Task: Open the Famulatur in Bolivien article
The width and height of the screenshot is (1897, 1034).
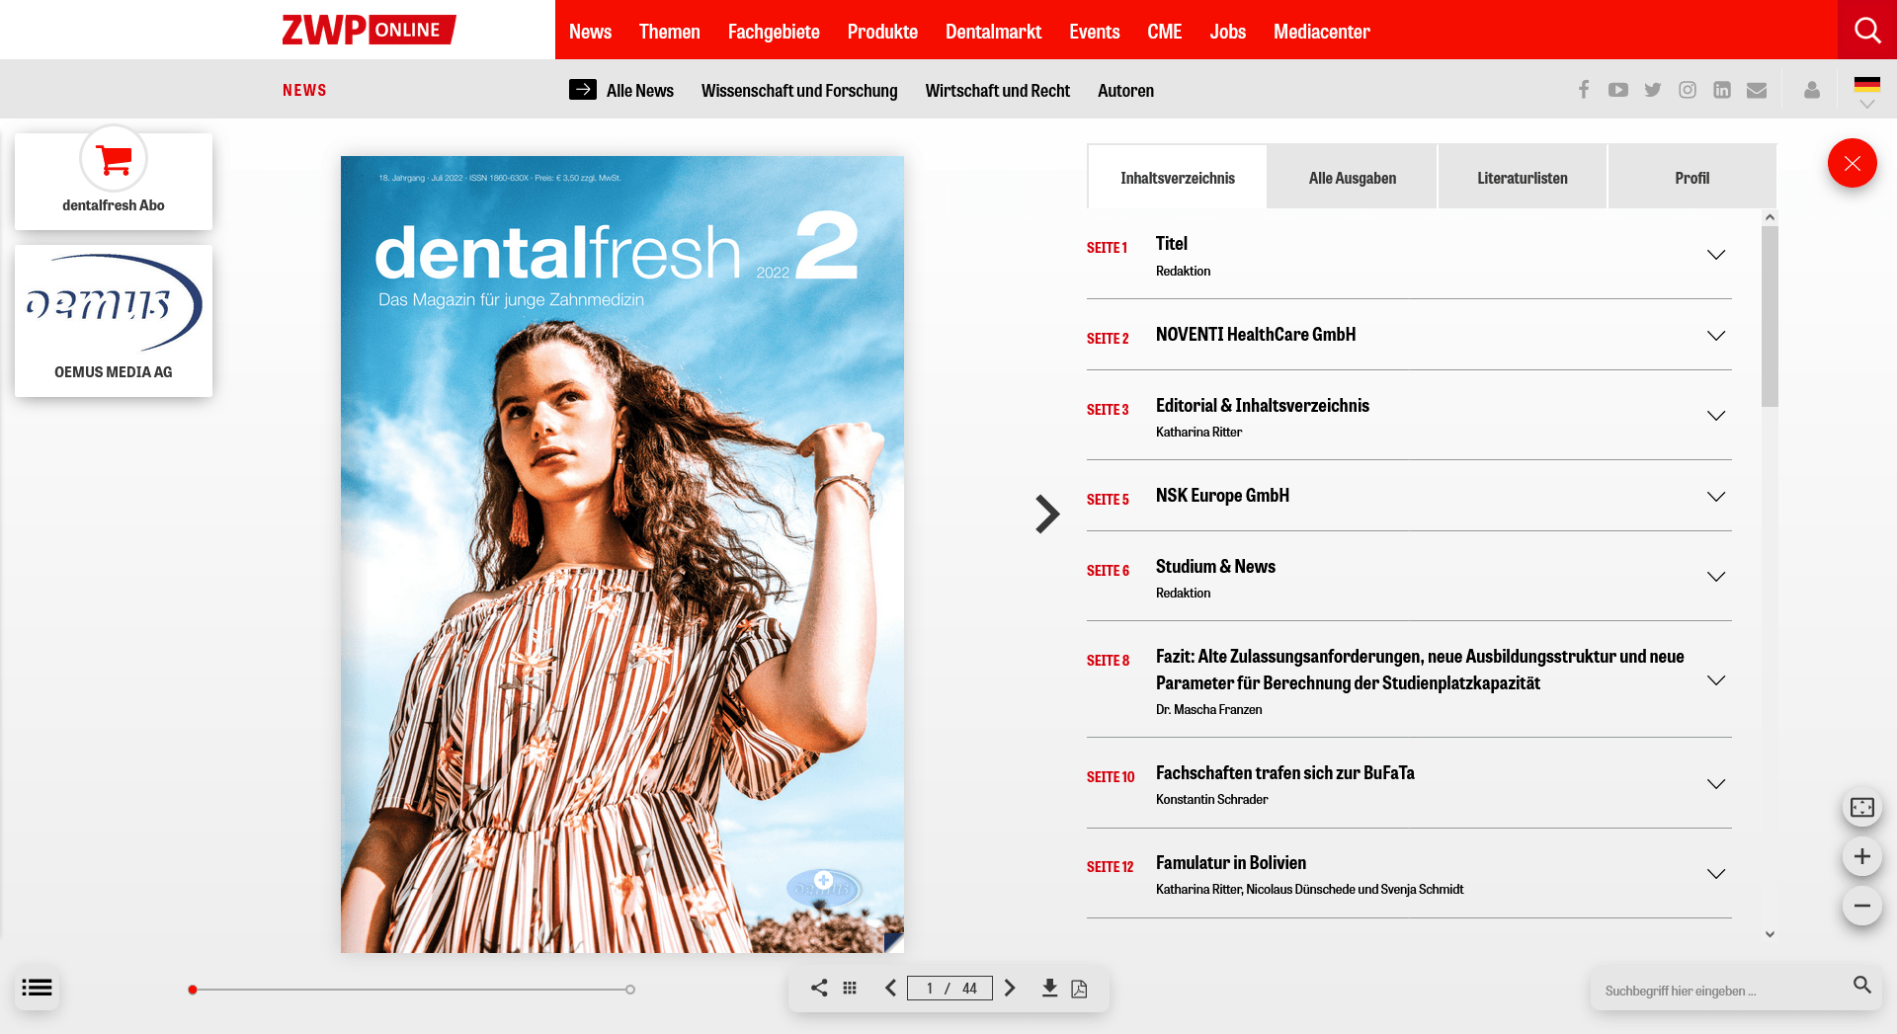Action: pos(1231,862)
